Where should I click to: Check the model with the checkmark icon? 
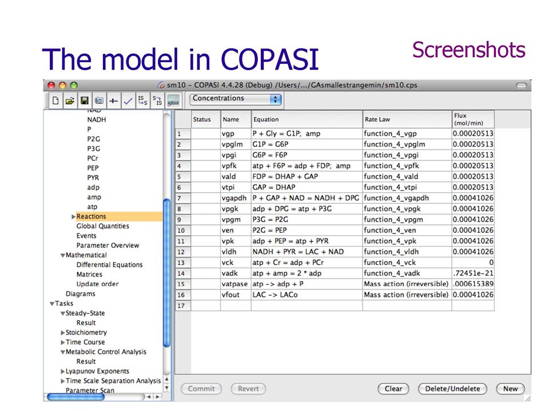point(128,100)
